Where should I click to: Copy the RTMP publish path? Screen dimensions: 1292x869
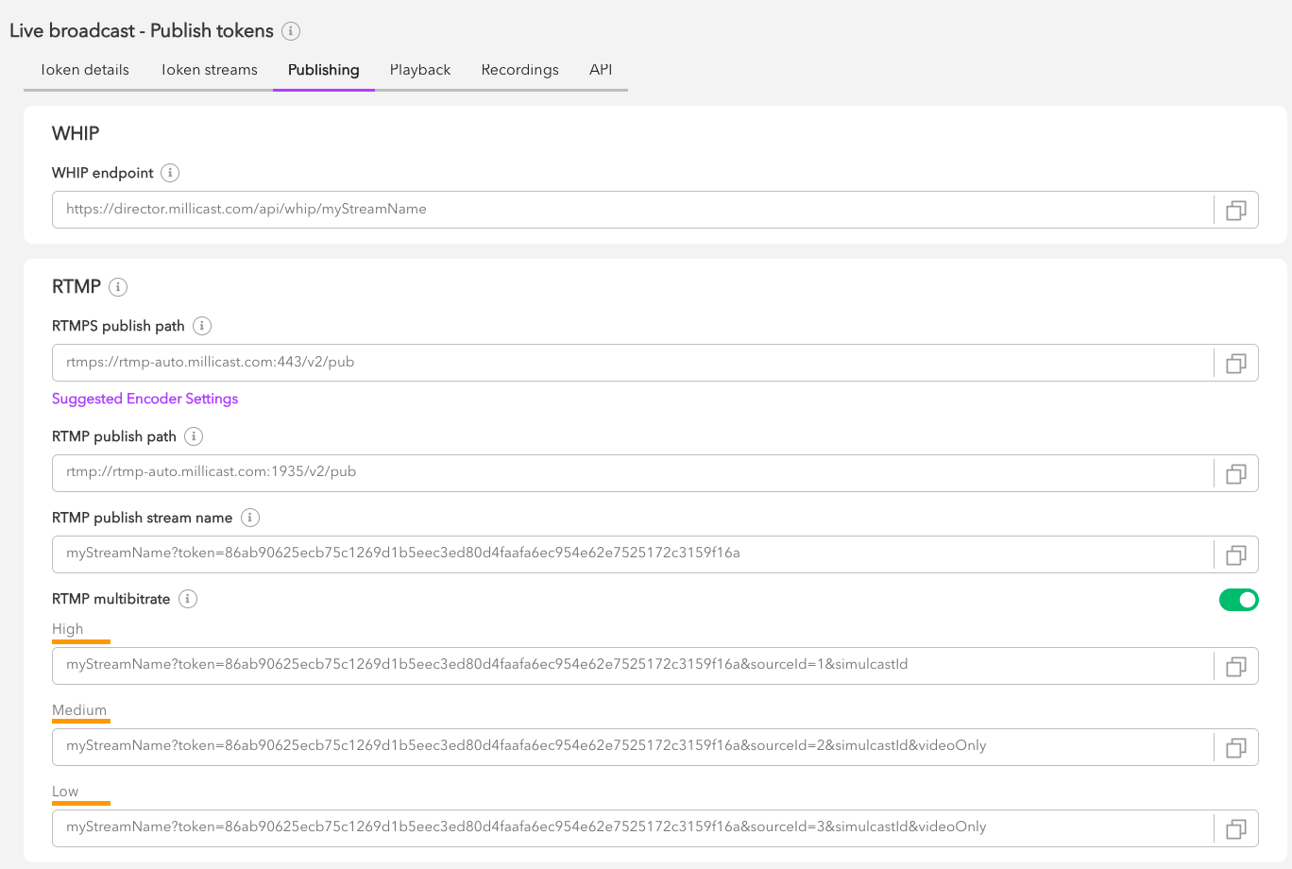[1235, 473]
